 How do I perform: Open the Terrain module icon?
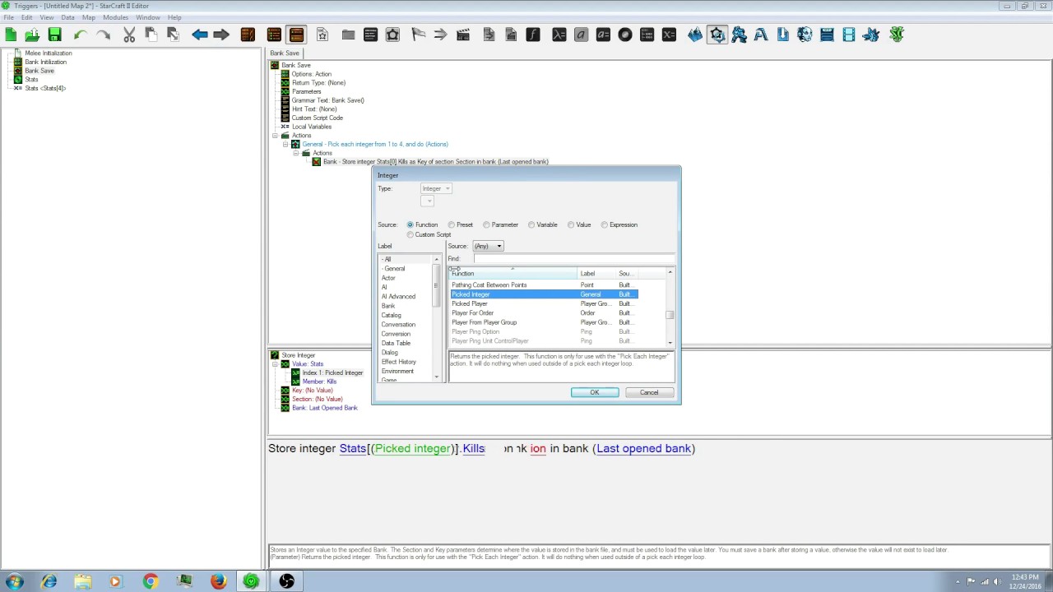pos(695,35)
